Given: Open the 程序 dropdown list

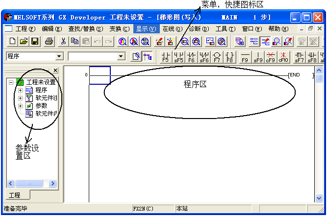Looking at the screenshot, I should 59,56.
